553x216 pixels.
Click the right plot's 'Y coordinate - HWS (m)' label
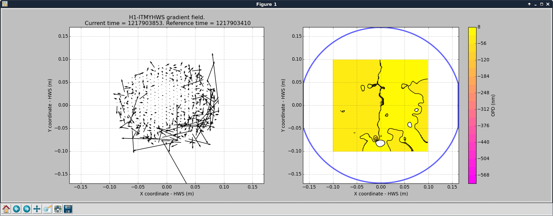283,105
